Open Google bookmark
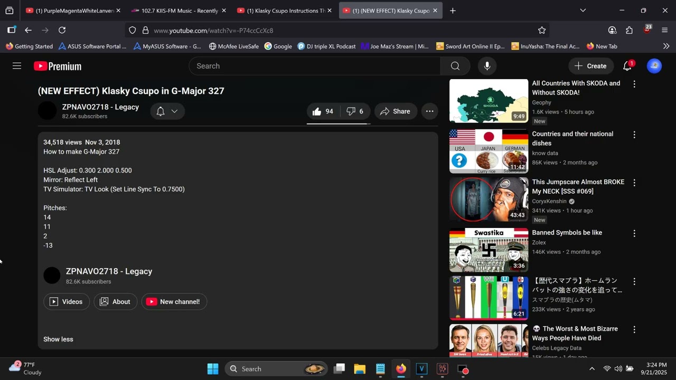The height and width of the screenshot is (380, 676). 278,46
